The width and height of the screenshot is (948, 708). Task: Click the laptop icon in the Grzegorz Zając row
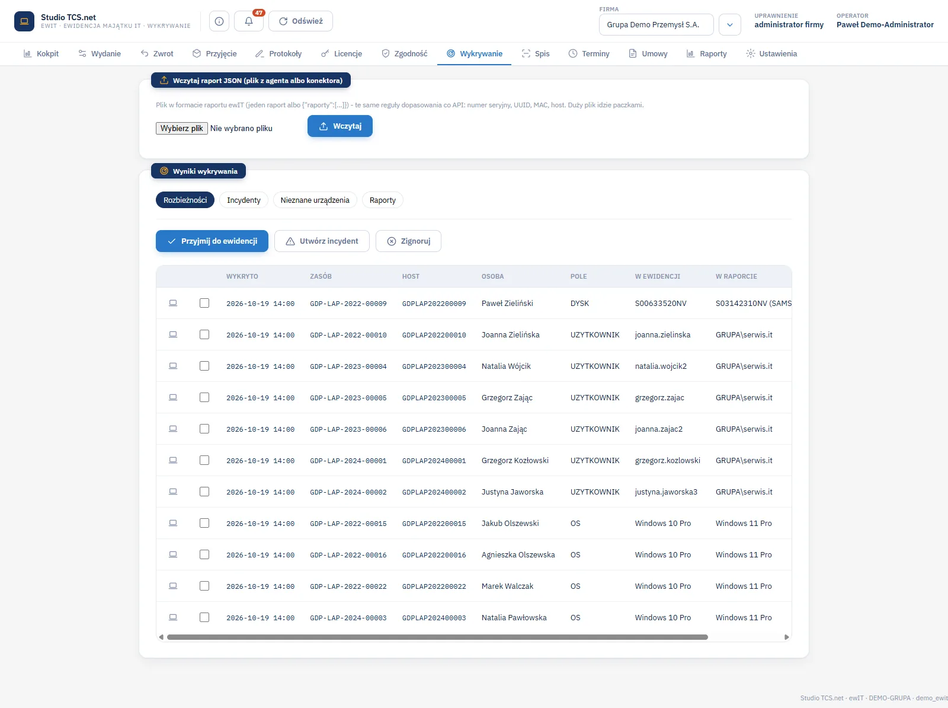coord(173,397)
